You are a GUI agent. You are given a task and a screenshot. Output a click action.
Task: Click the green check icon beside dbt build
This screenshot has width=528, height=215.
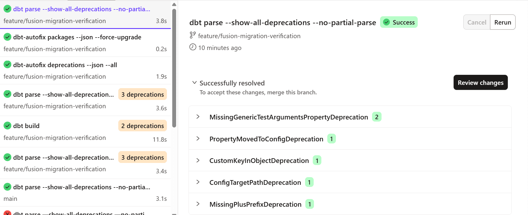coord(7,126)
